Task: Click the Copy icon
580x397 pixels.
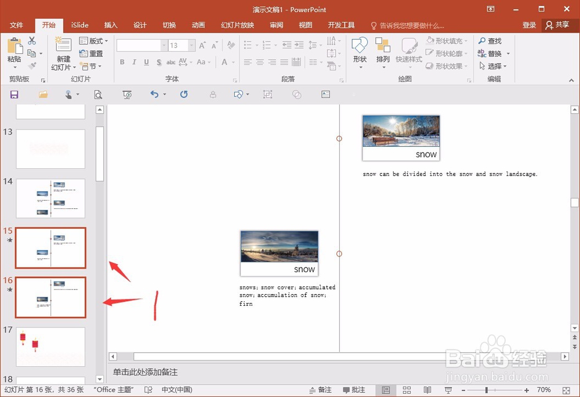Action: point(32,53)
